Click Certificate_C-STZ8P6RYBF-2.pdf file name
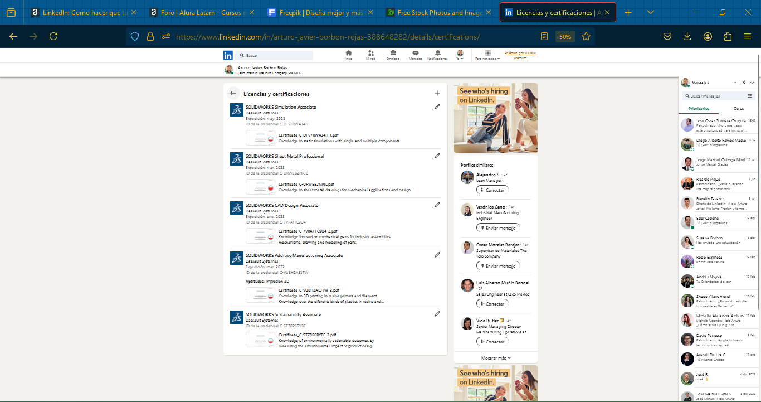The height and width of the screenshot is (402, 761). coord(307,335)
